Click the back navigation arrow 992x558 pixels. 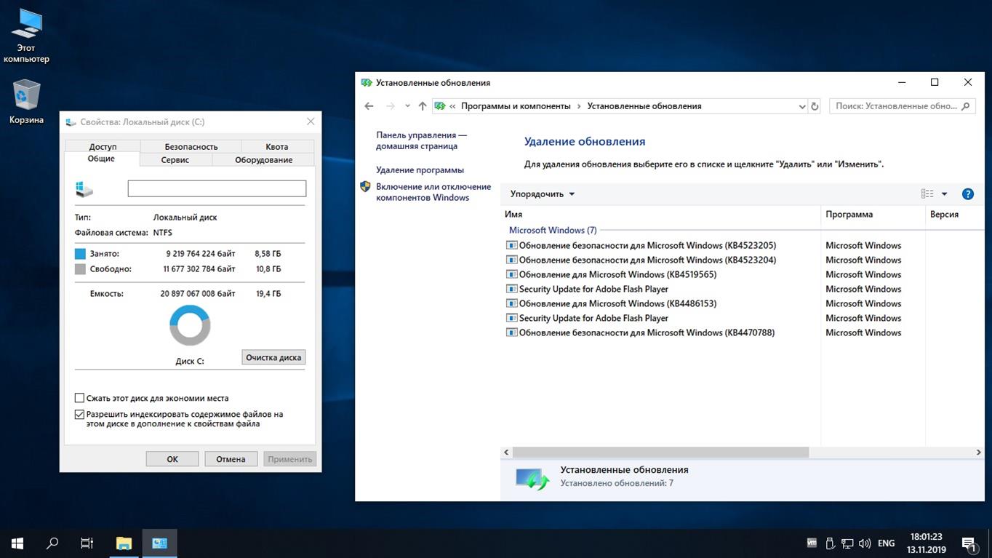369,105
